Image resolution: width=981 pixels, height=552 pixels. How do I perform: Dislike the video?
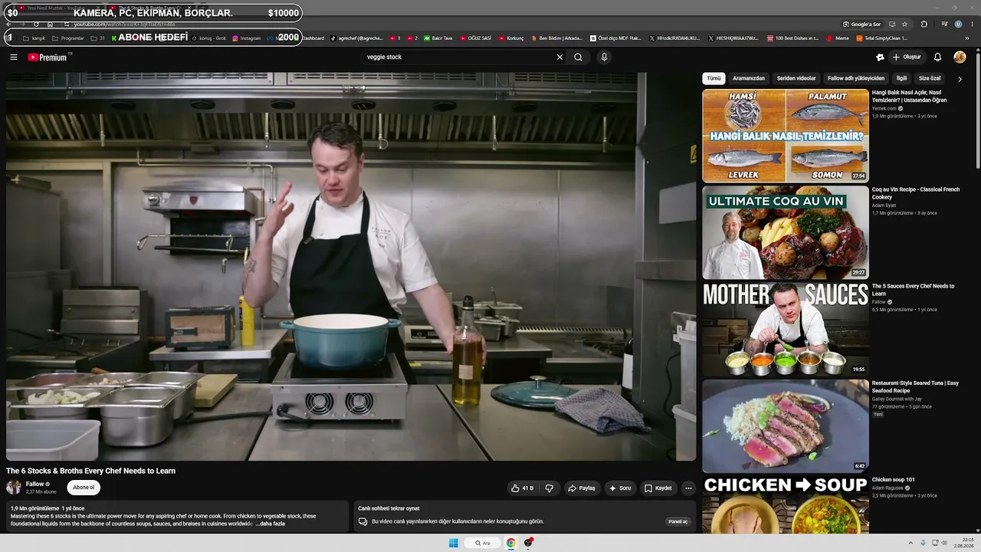coord(549,488)
